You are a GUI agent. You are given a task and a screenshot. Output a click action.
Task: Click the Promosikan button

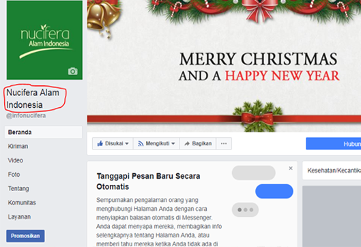[25, 236]
